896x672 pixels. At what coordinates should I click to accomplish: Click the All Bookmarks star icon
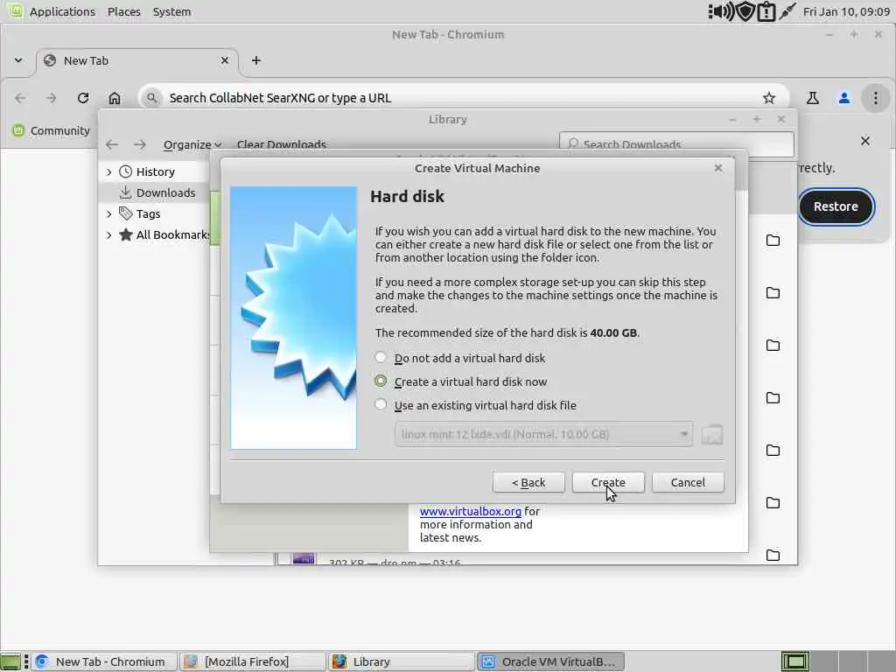[x=126, y=234]
